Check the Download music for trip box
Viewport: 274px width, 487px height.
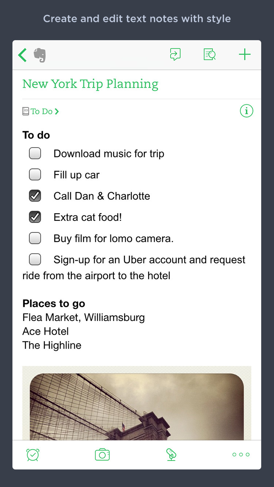[35, 153]
